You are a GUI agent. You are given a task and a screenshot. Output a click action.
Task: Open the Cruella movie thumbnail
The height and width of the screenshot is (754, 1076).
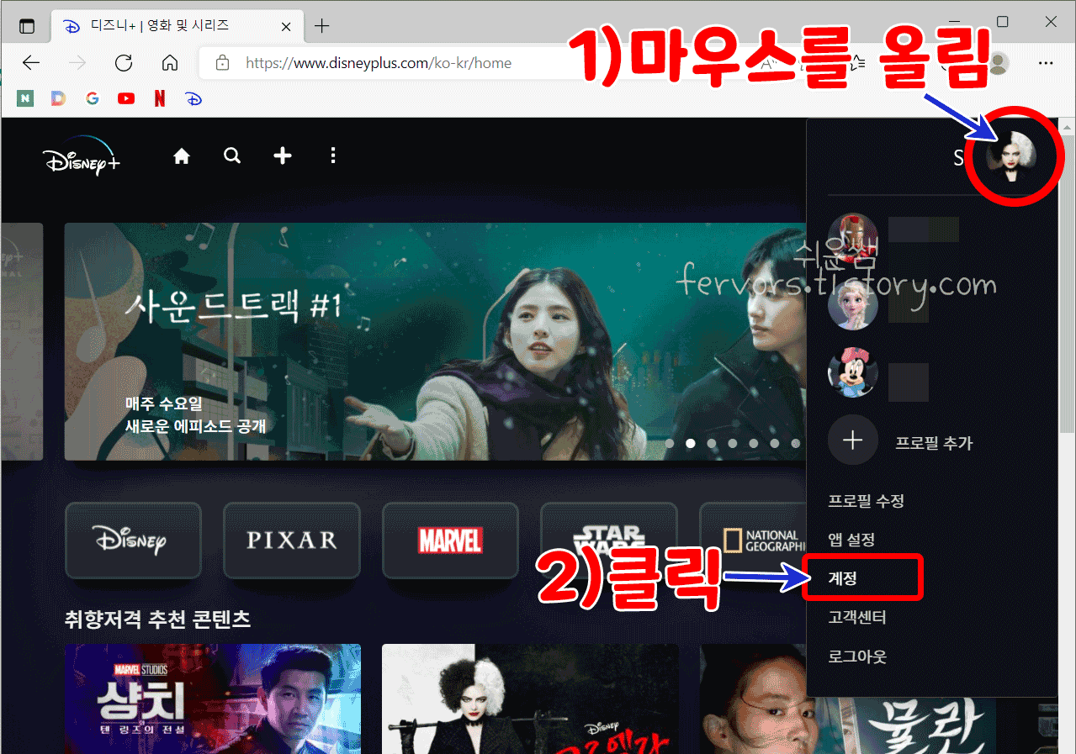point(530,699)
